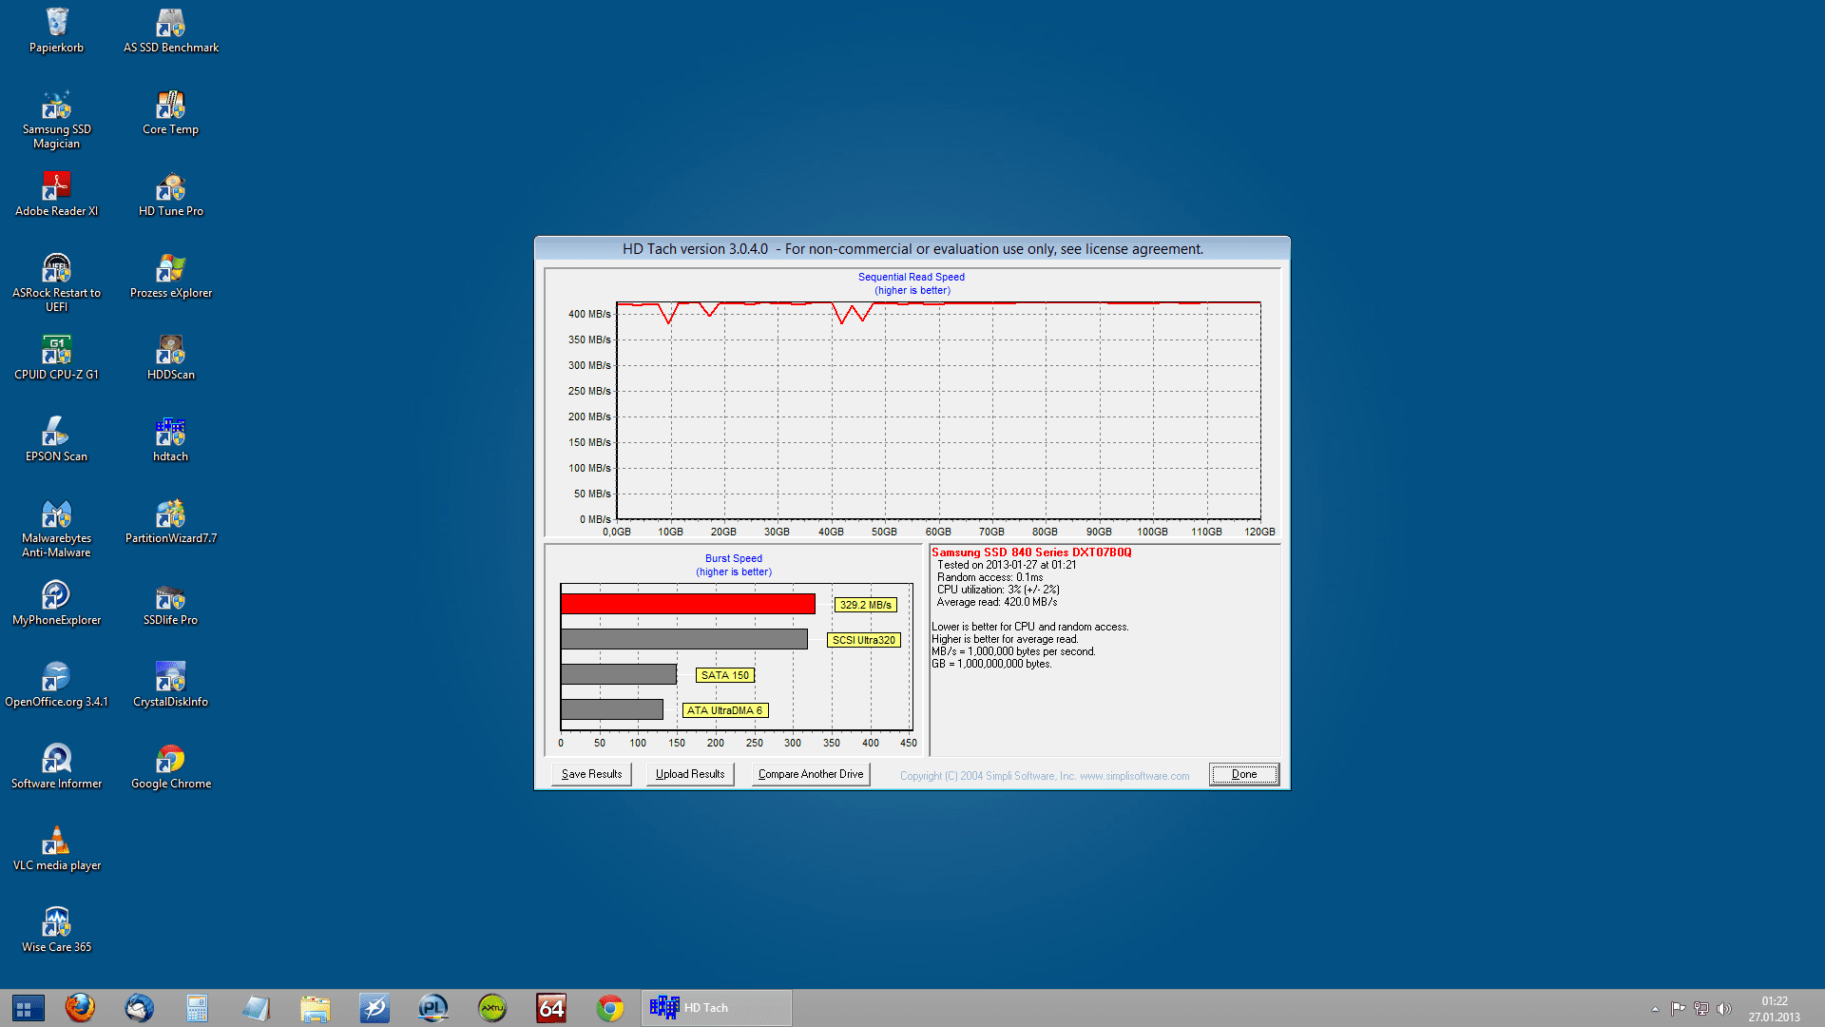Screen dimensions: 1825x1027
Task: Click the Start button on taskbar
Action: [x=28, y=1008]
